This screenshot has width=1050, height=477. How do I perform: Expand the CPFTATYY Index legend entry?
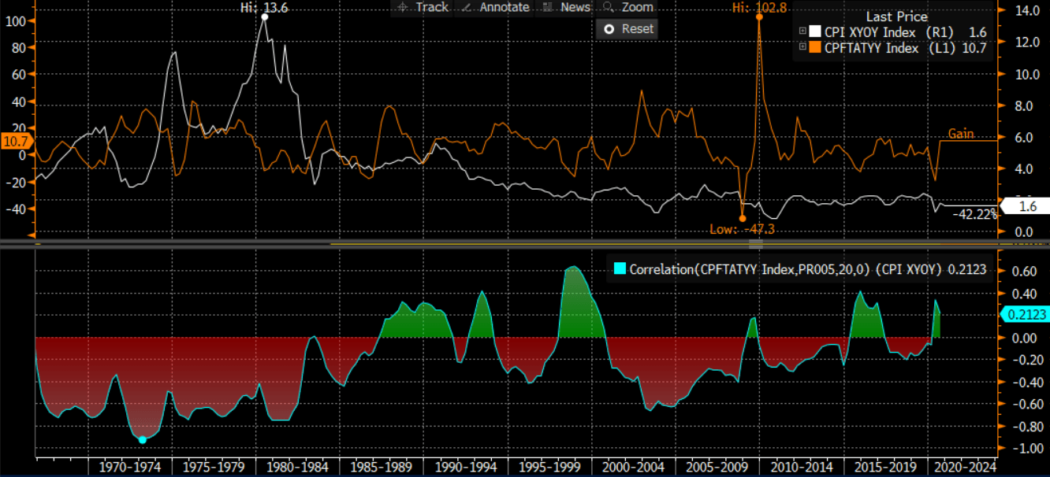[803, 47]
